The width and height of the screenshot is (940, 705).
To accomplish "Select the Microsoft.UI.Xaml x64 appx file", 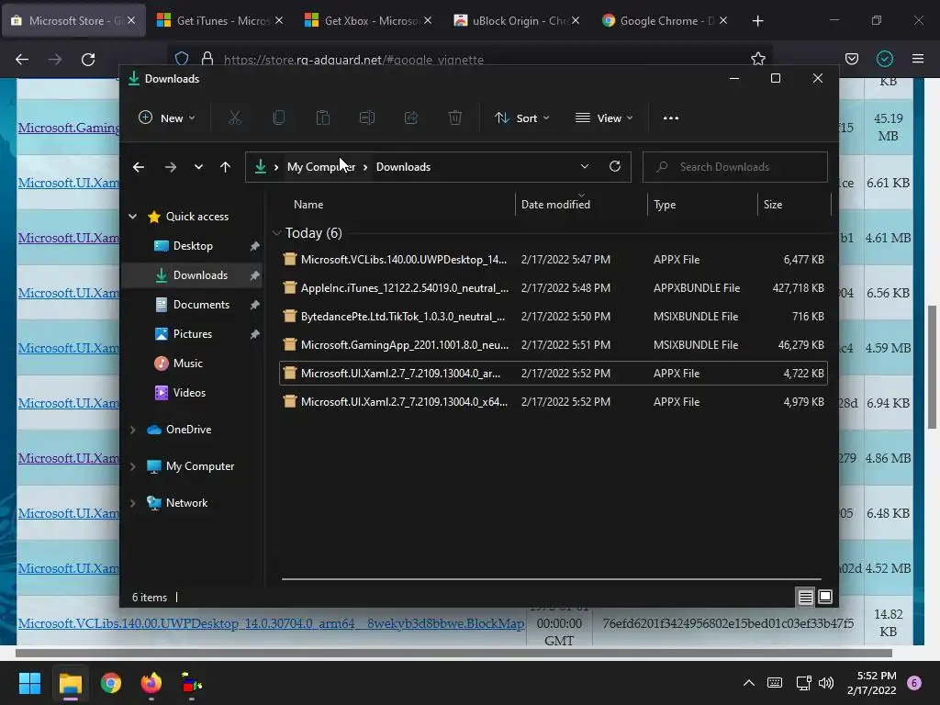I will (553, 402).
